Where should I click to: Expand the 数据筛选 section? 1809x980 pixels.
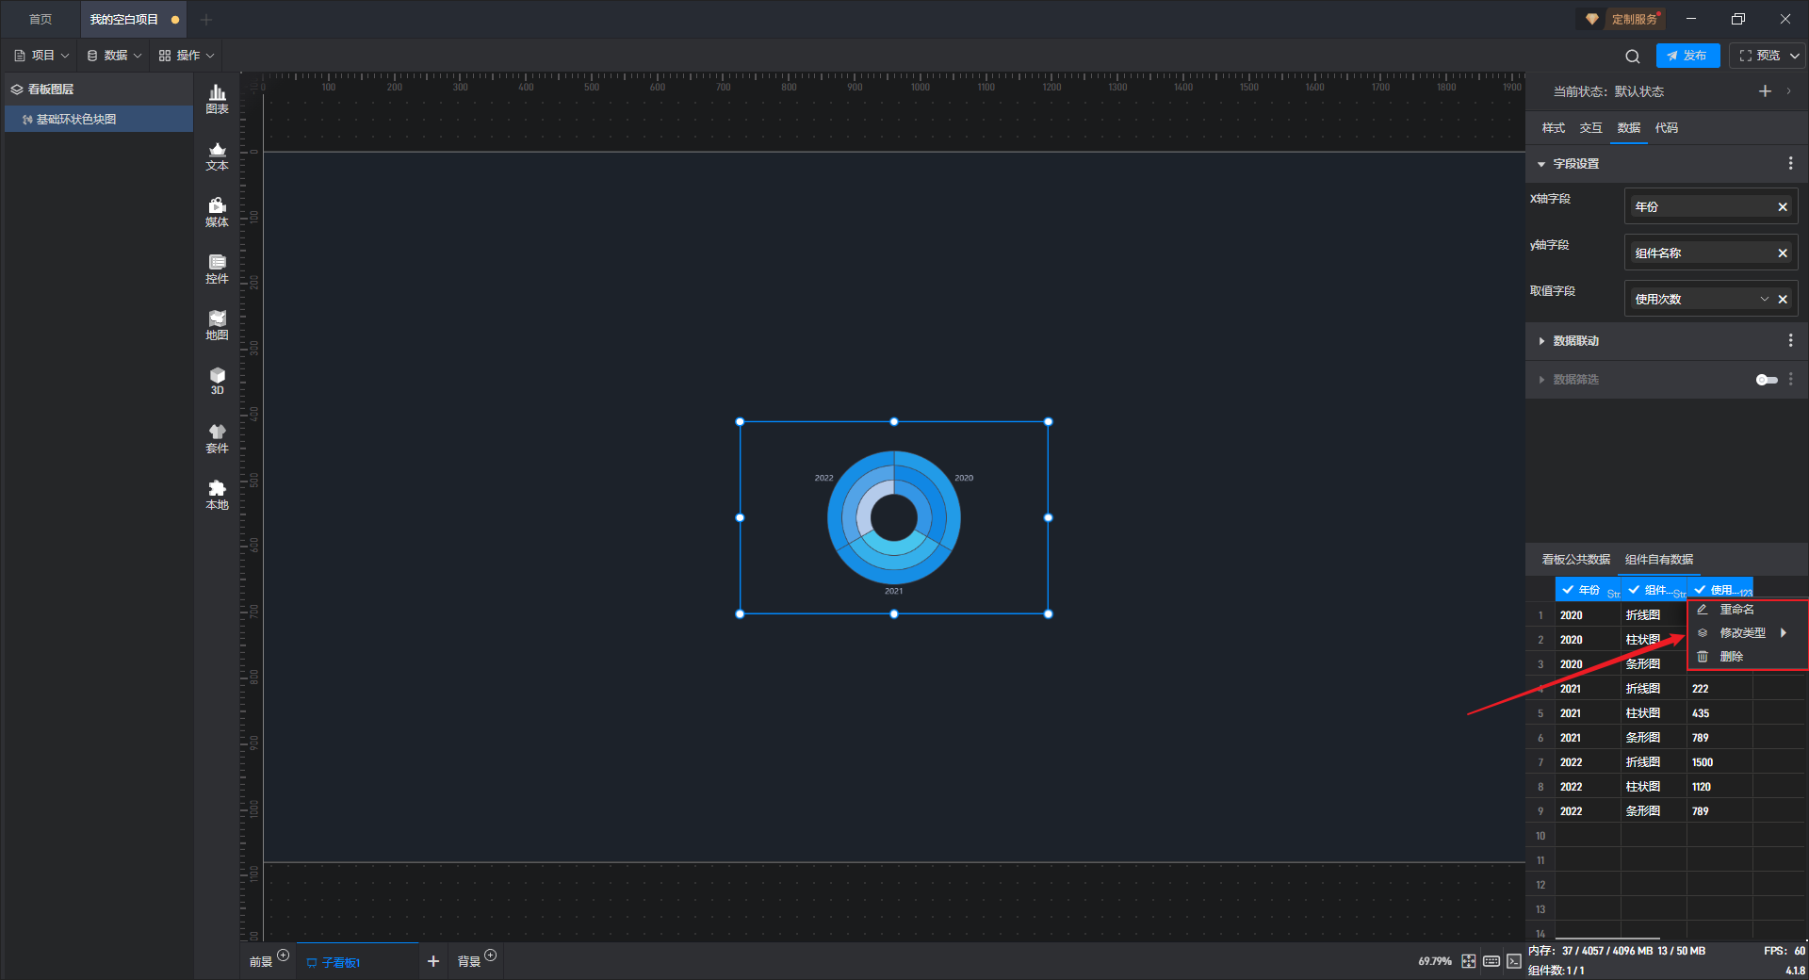(x=1541, y=380)
